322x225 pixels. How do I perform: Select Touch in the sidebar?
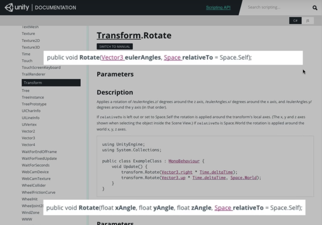click(x=27, y=61)
